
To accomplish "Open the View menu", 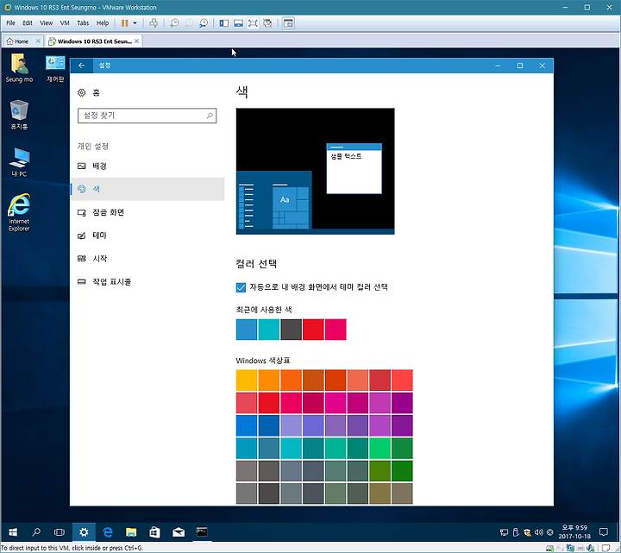I will coord(46,23).
